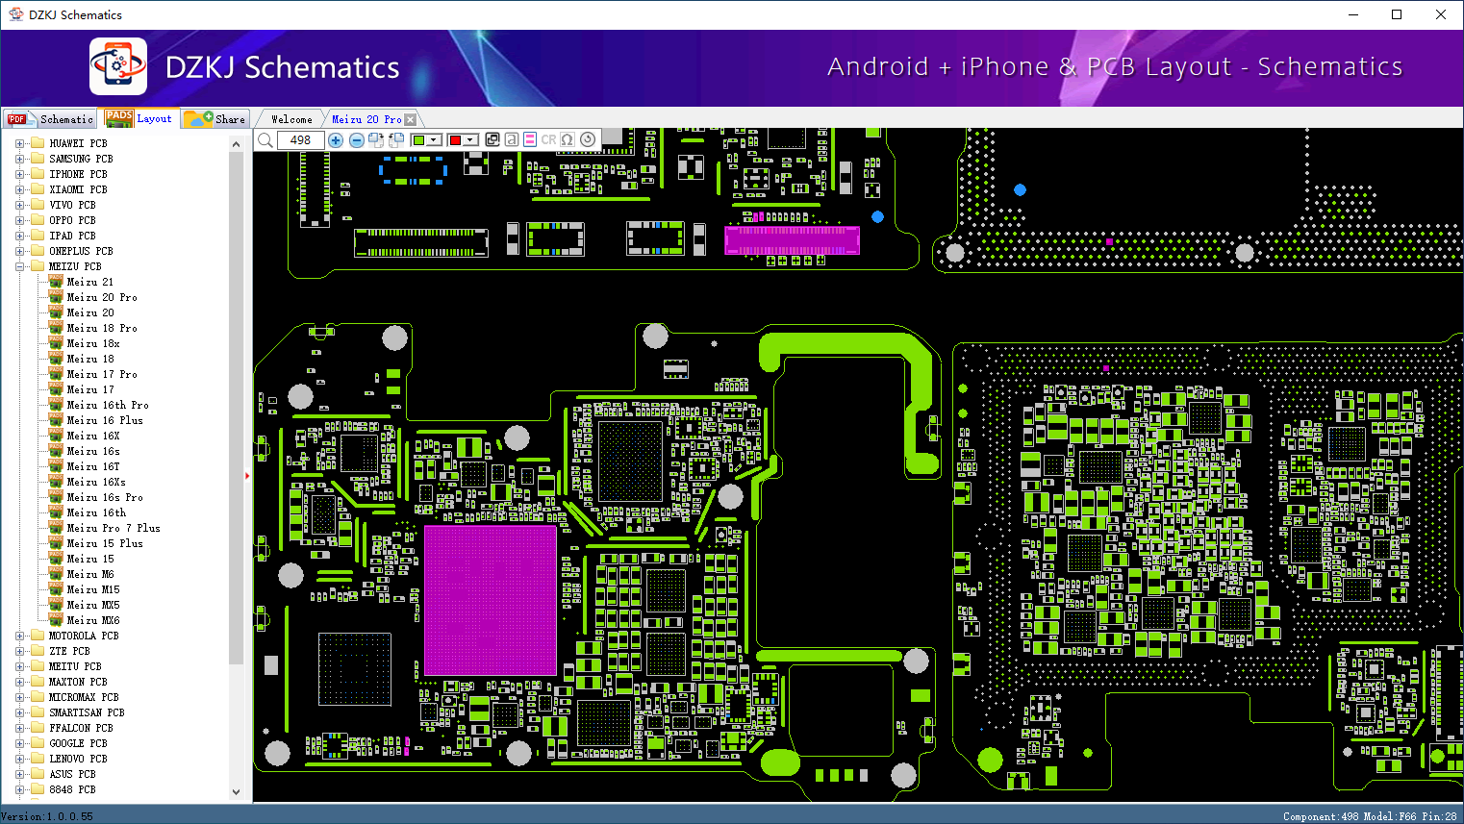This screenshot has width=1464, height=824.
Task: Click the red splitter arrow beside tree panel
Action: pos(247,475)
